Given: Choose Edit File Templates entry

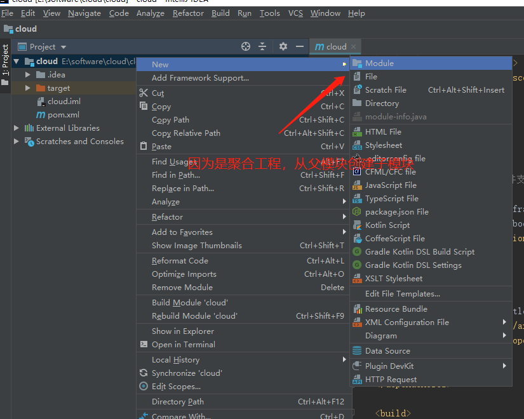Looking at the screenshot, I should (x=431, y=294).
